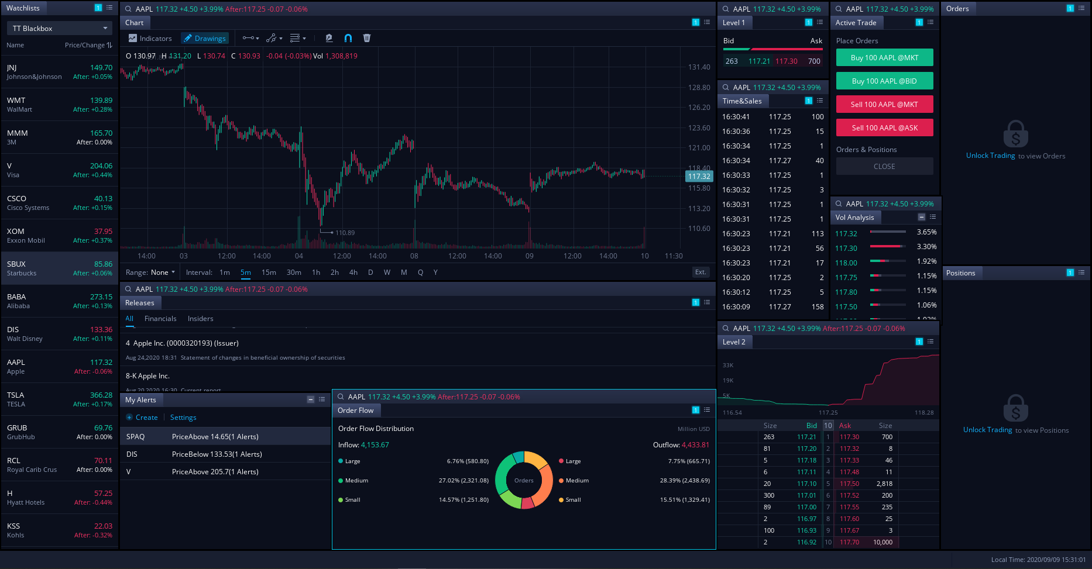Click the search icon in Chart panel header
This screenshot has width=1092, height=569.
(x=129, y=9)
